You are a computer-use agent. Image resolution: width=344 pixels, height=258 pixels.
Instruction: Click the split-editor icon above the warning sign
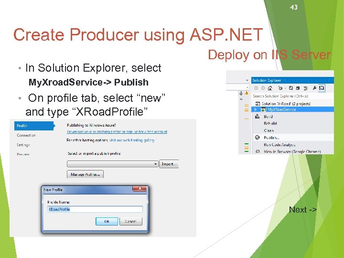click(x=241, y=94)
